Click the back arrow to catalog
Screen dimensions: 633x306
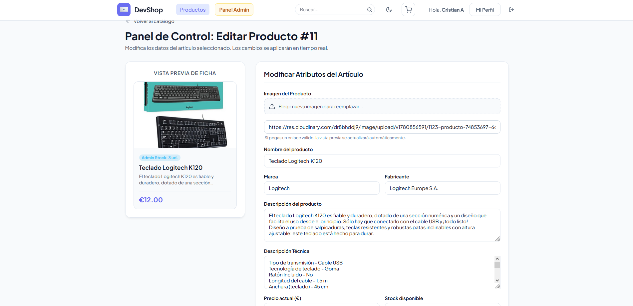click(x=128, y=21)
